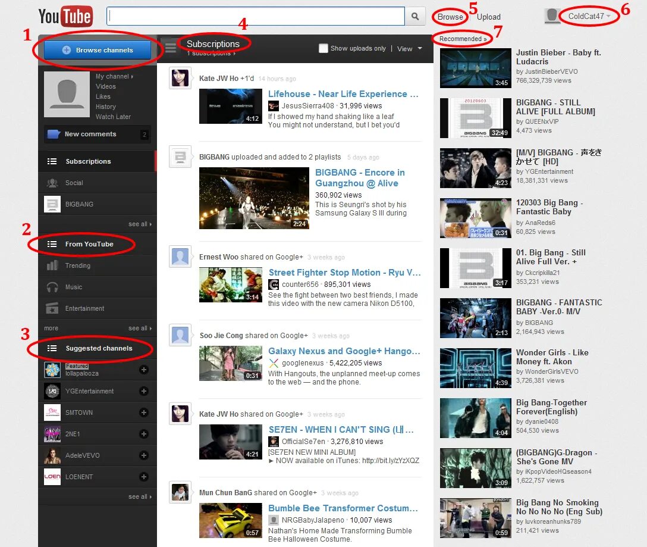Click BIGBANG avatar in the feed
This screenshot has width=647, height=547.
(x=180, y=157)
